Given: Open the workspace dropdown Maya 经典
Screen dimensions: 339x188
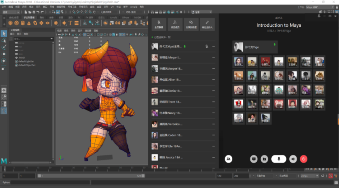Looking at the screenshot, I should click(320, 7).
